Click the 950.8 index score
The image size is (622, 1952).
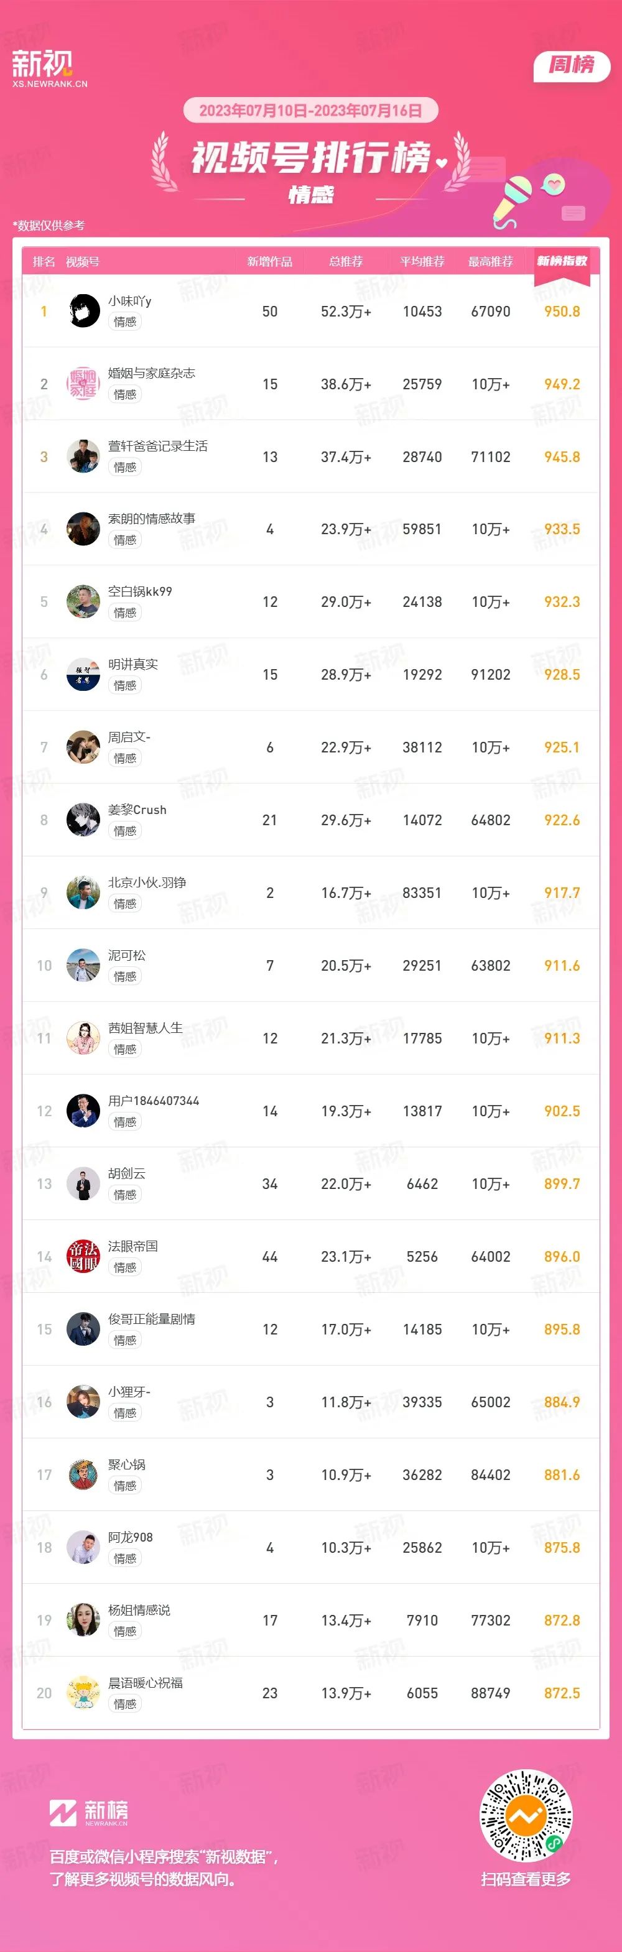(x=562, y=312)
